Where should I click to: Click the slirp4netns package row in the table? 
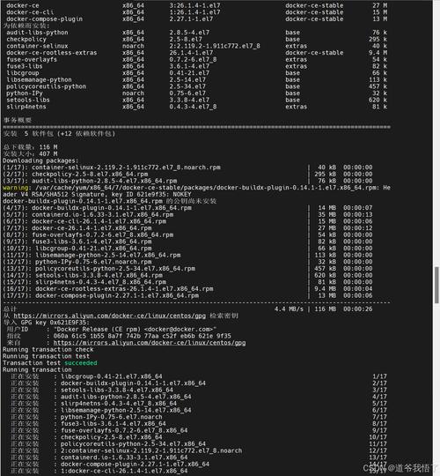pos(196,107)
